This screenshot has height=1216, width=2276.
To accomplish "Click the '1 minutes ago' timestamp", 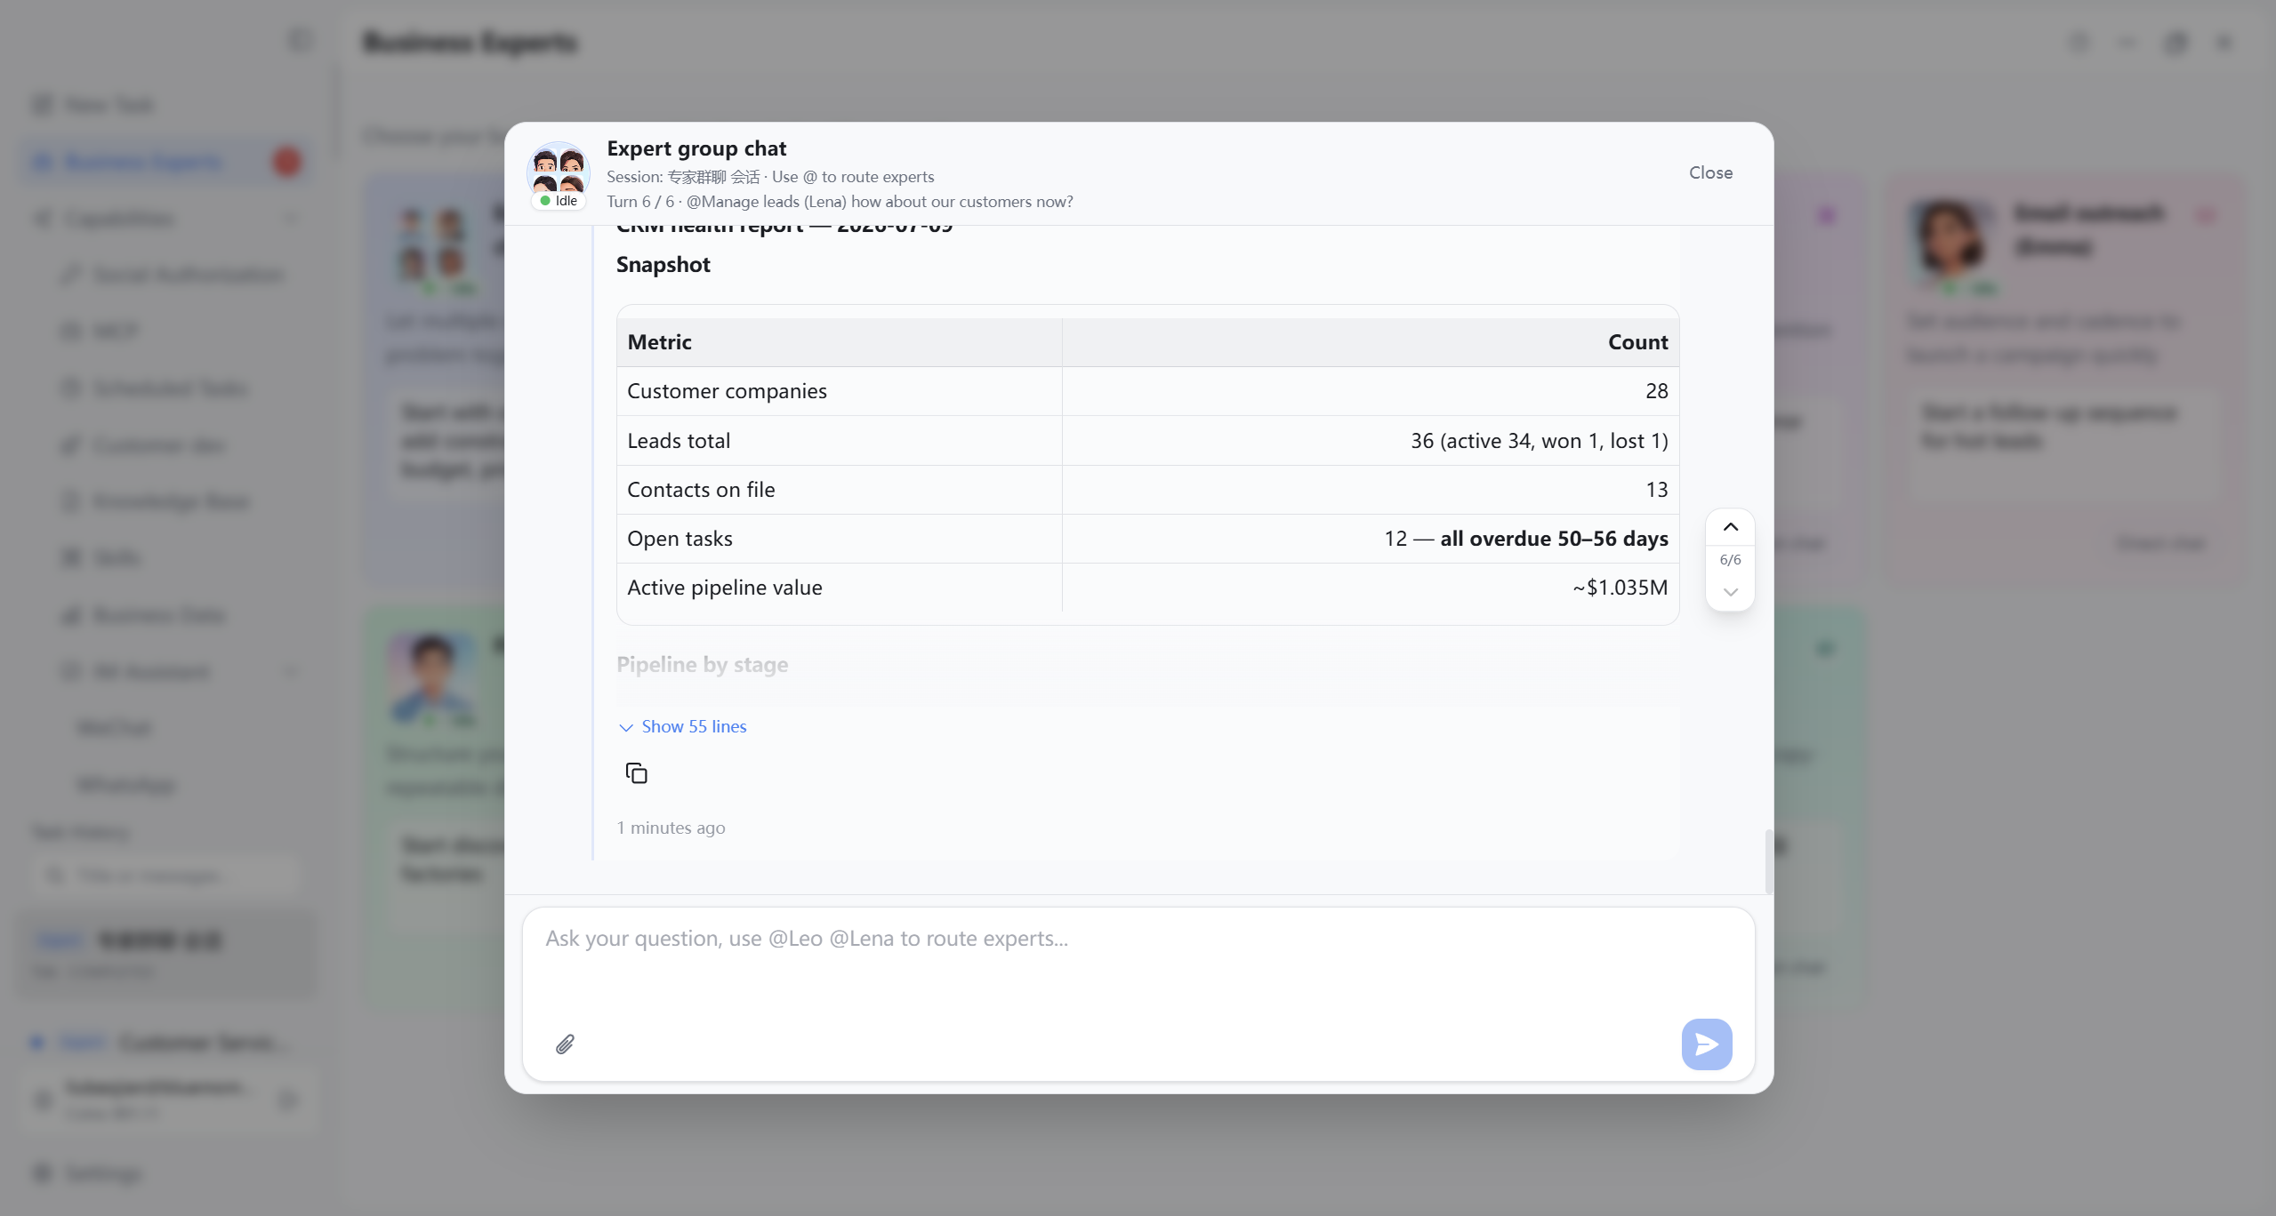I will coord(671,828).
